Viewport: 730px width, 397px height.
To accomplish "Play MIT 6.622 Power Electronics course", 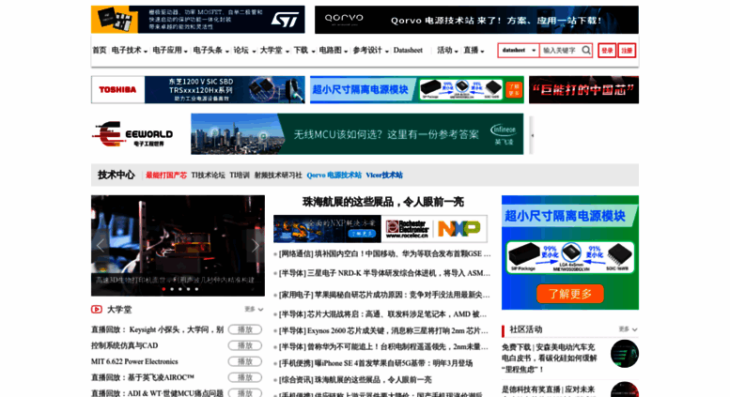I will pyautogui.click(x=245, y=361).
